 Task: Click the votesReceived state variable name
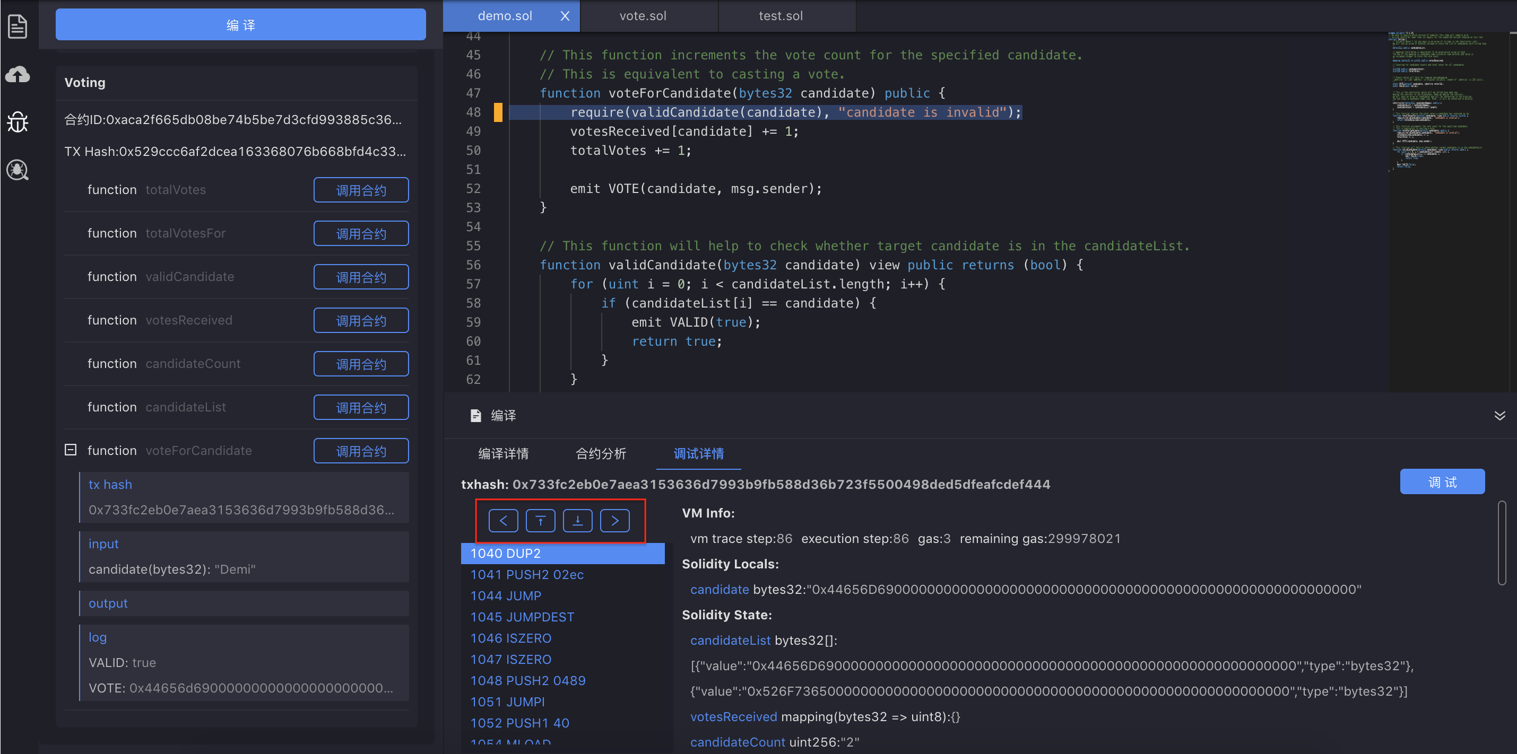coord(734,717)
